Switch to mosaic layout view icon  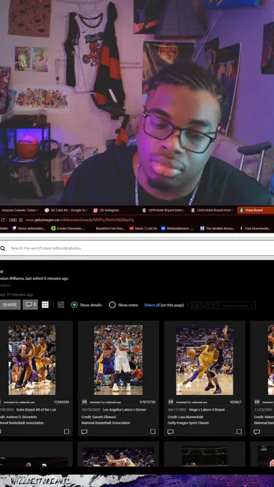pyautogui.click(x=61, y=304)
